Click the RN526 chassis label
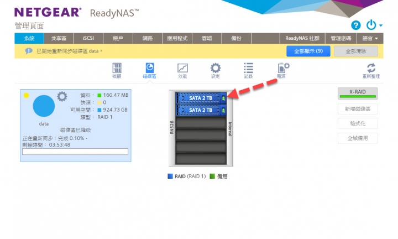This screenshot has height=239, width=398. click(x=172, y=127)
